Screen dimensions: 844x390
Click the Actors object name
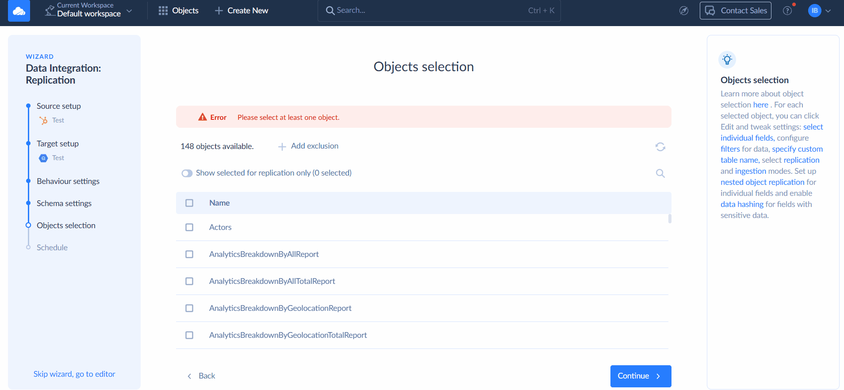tap(220, 227)
